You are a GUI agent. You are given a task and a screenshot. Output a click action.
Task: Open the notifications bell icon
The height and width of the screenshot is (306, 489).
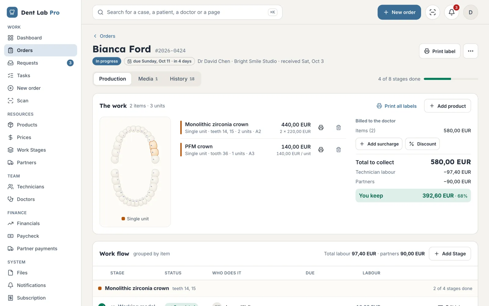point(451,12)
